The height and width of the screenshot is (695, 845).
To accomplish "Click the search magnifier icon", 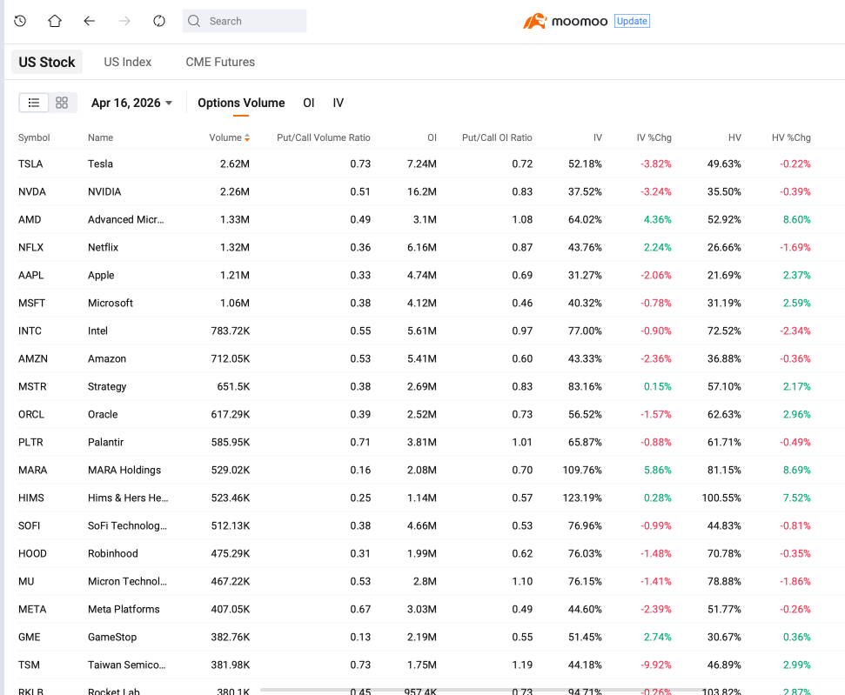I will 194,21.
